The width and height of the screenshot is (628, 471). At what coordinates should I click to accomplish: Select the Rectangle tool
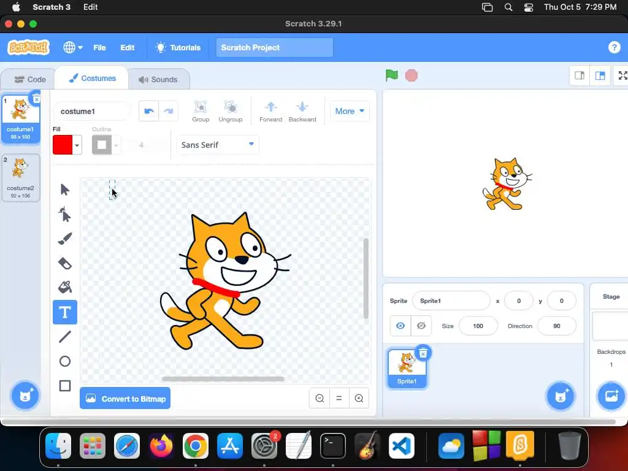tap(65, 386)
